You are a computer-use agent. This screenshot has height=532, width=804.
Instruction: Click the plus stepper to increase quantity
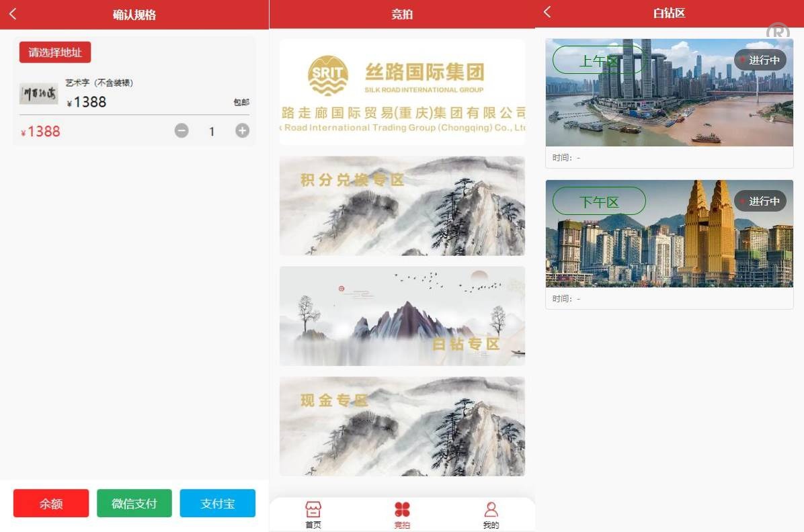point(241,131)
